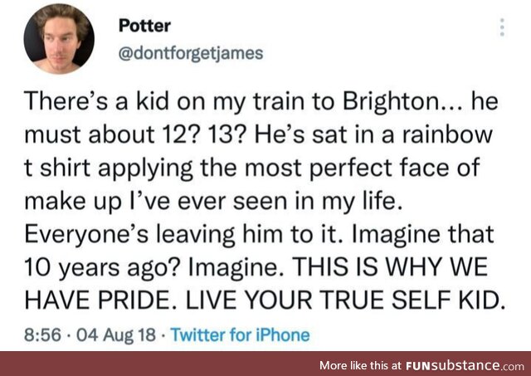Screen dimensions: 531x376
Task: Select the display name Potter
Action: (144, 26)
